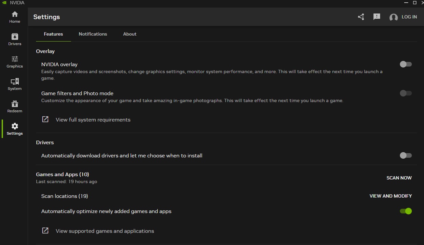Switch to the Notifications tab
The width and height of the screenshot is (424, 245).
tap(93, 34)
